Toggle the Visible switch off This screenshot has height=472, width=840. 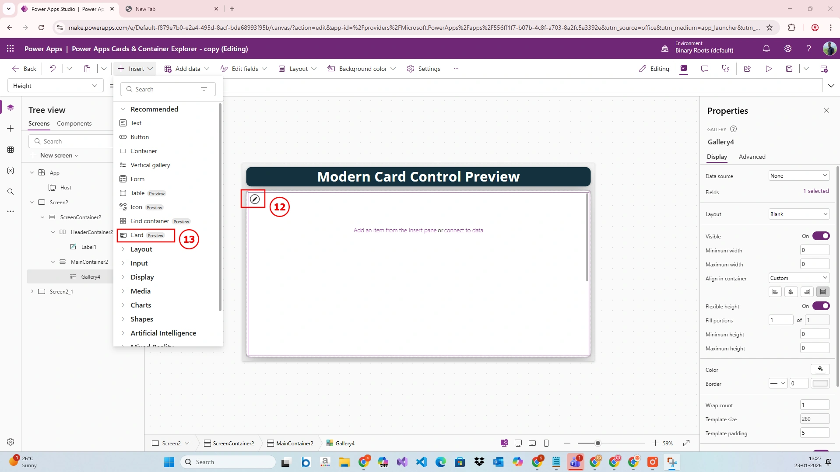click(821, 236)
